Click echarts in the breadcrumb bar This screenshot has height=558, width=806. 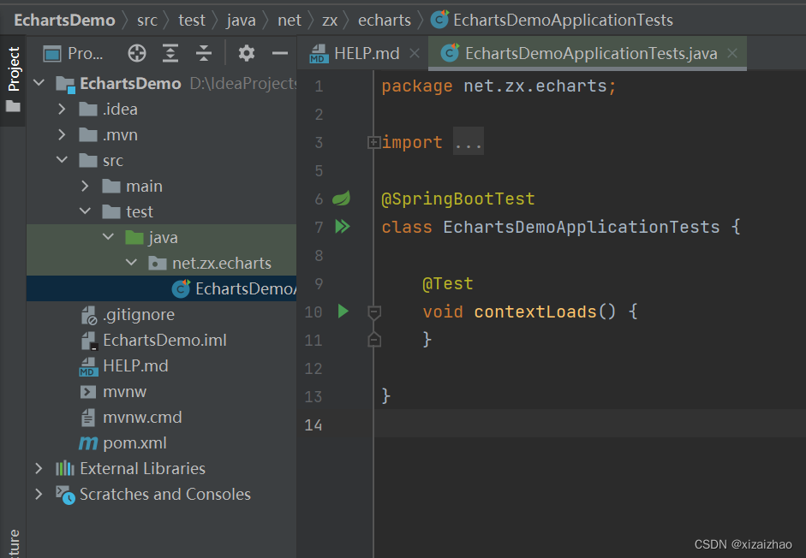click(385, 20)
